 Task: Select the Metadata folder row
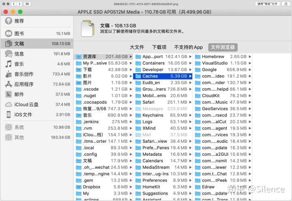tap(163, 154)
